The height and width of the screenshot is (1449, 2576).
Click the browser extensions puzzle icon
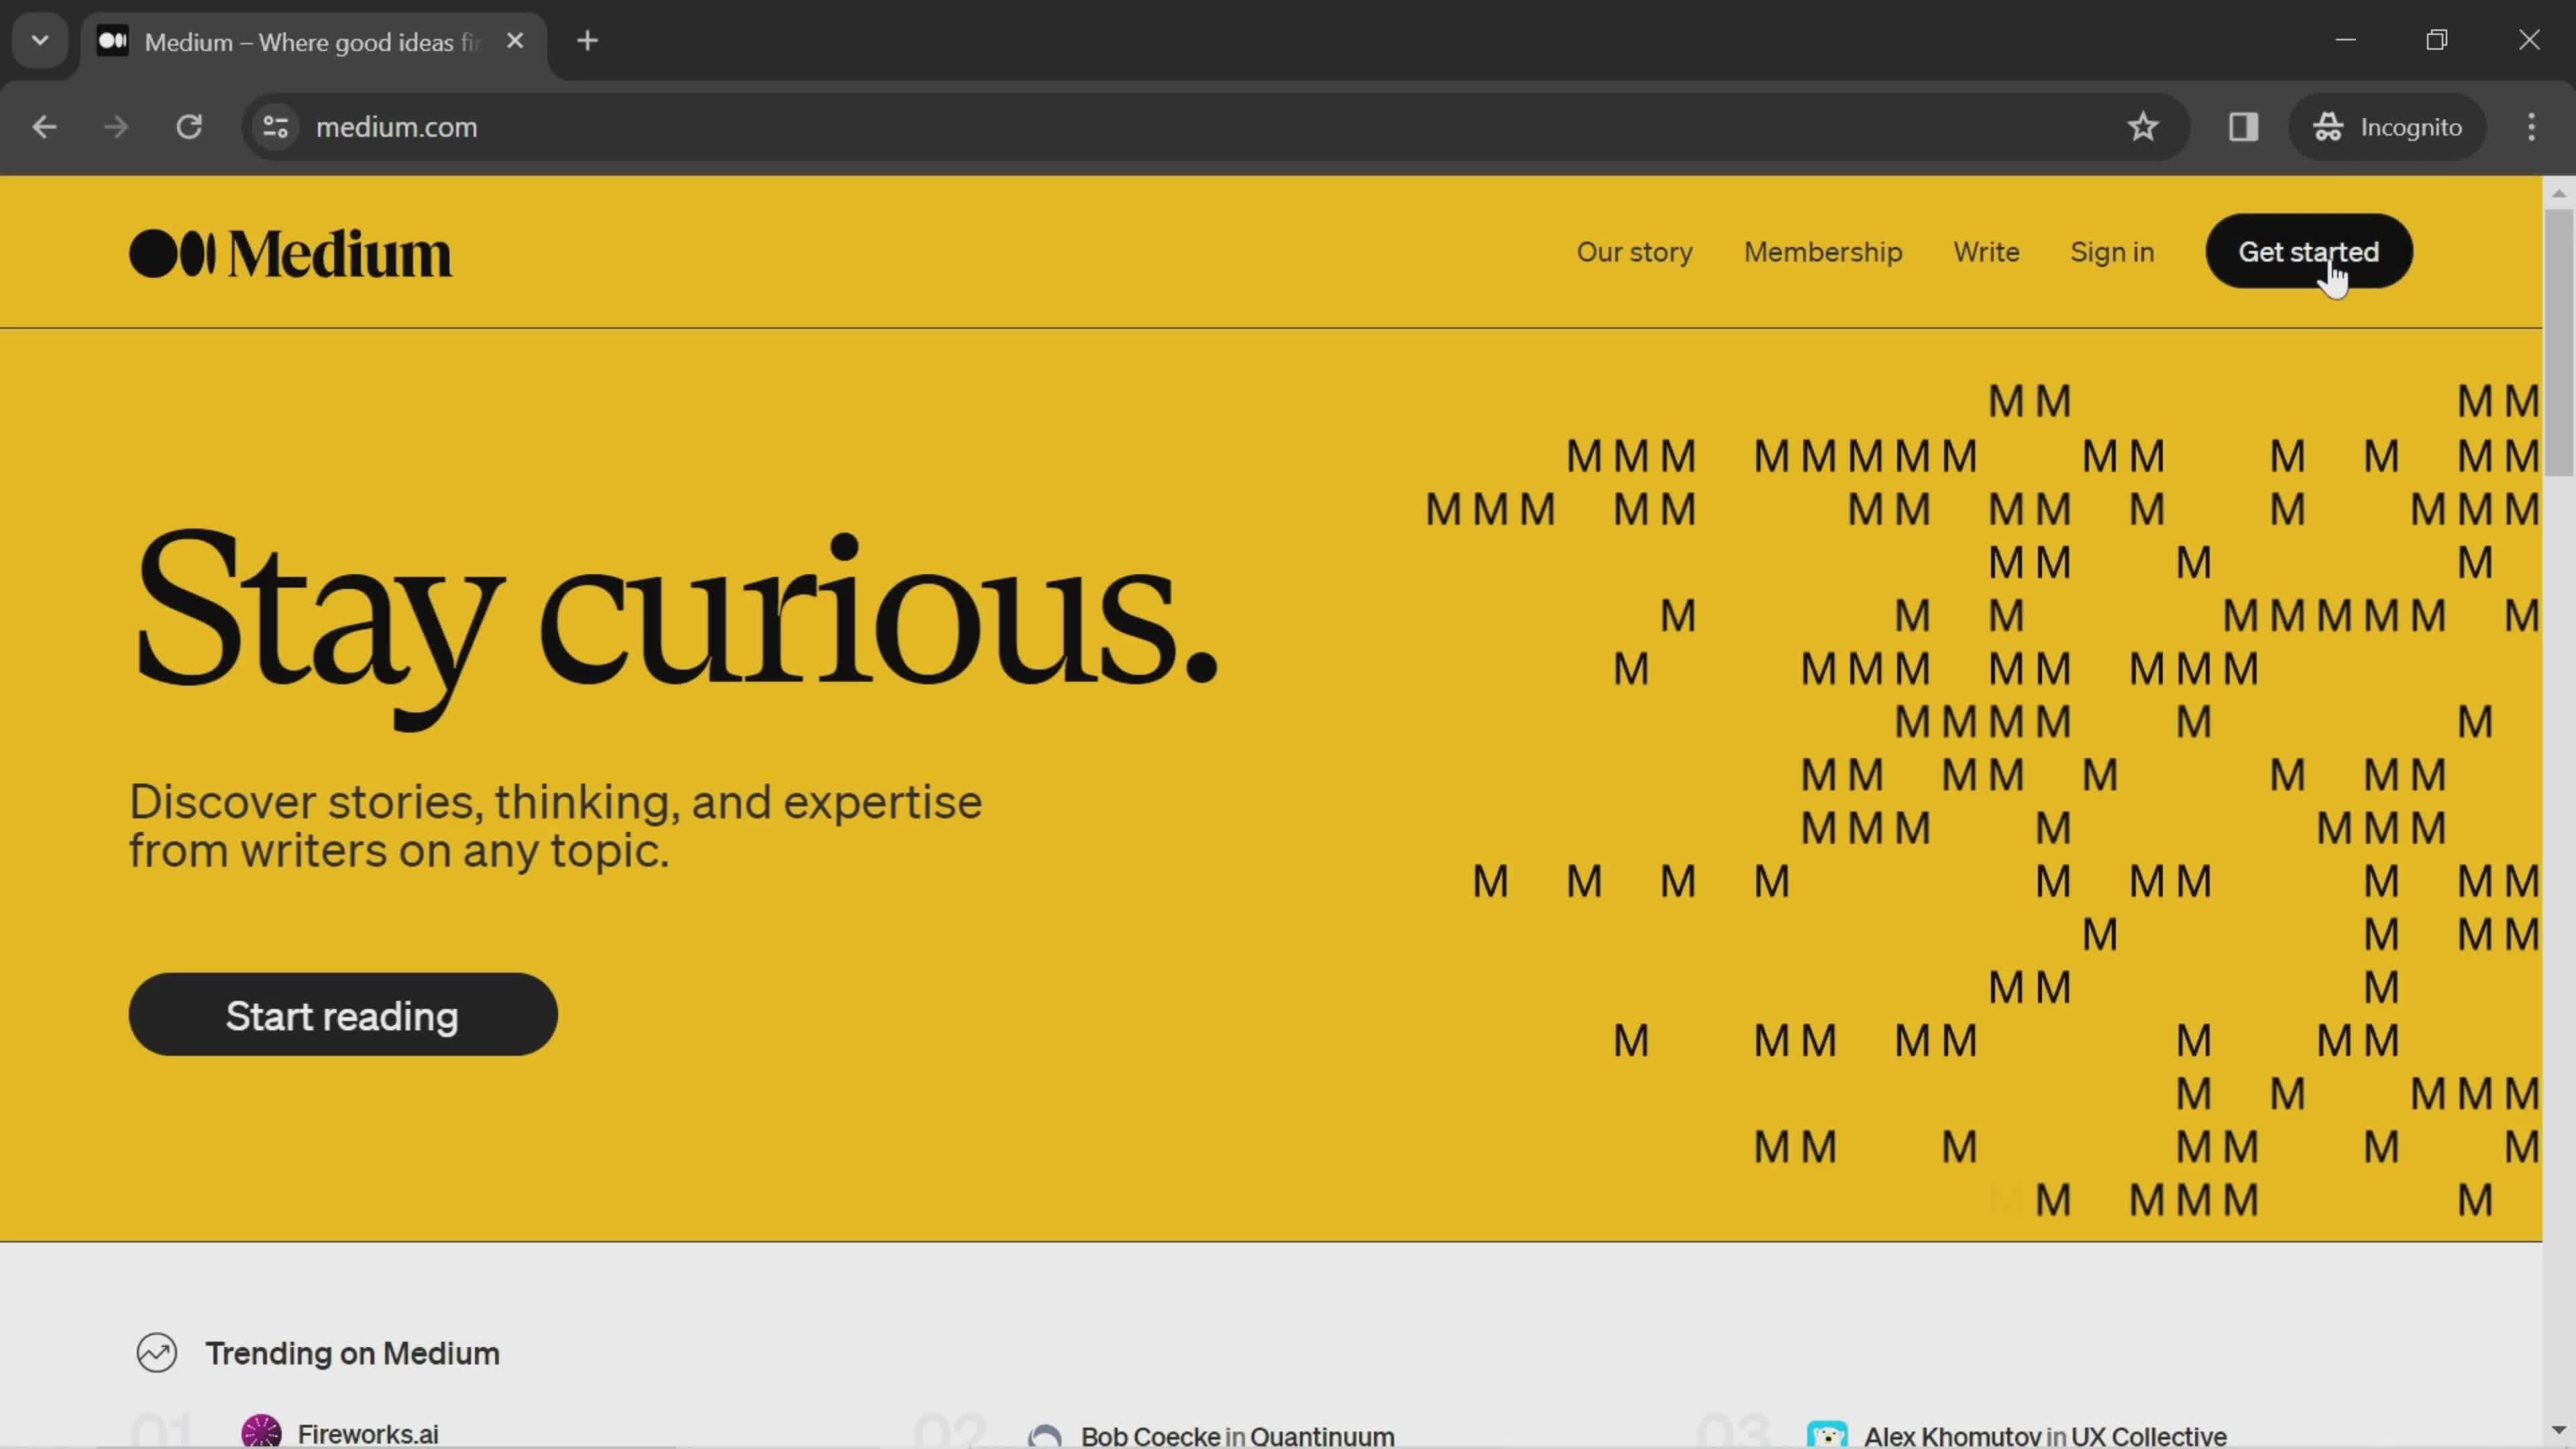coord(2243,125)
